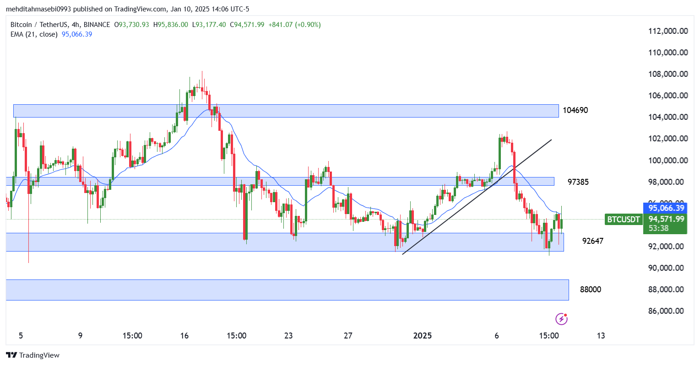
Task: Click the 106,000.00 price axis label
Action: (x=668, y=96)
